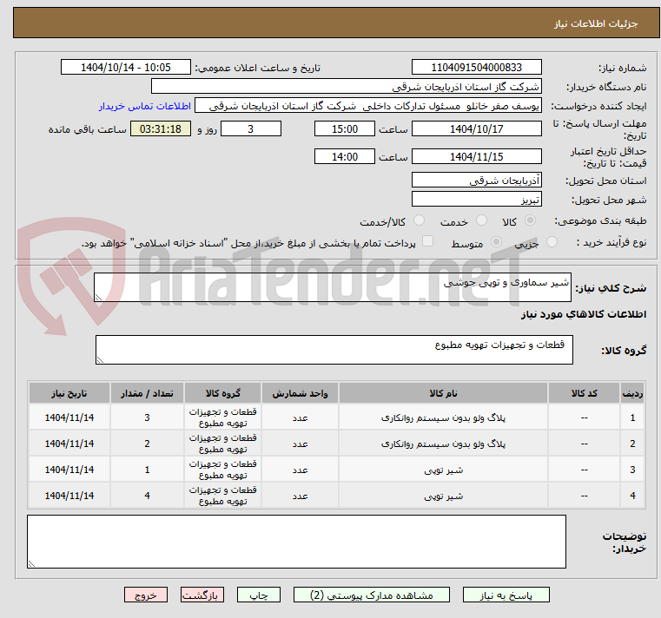Click quantity 2 in row 2
661x618 pixels.
point(147,444)
